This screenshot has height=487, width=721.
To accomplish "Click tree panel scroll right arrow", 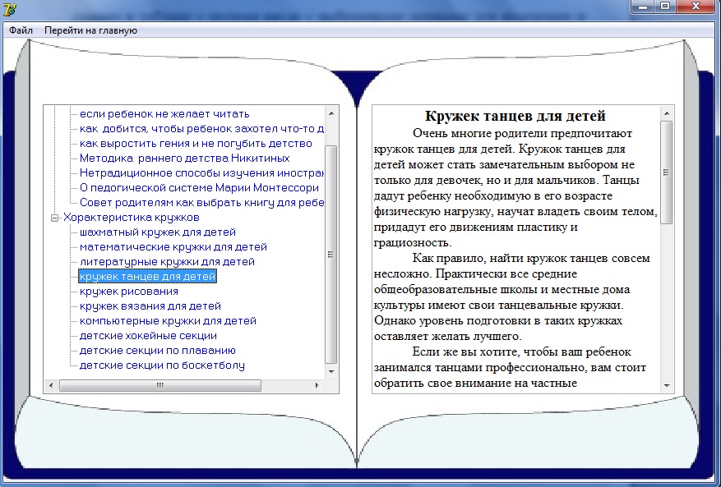I will tap(317, 385).
